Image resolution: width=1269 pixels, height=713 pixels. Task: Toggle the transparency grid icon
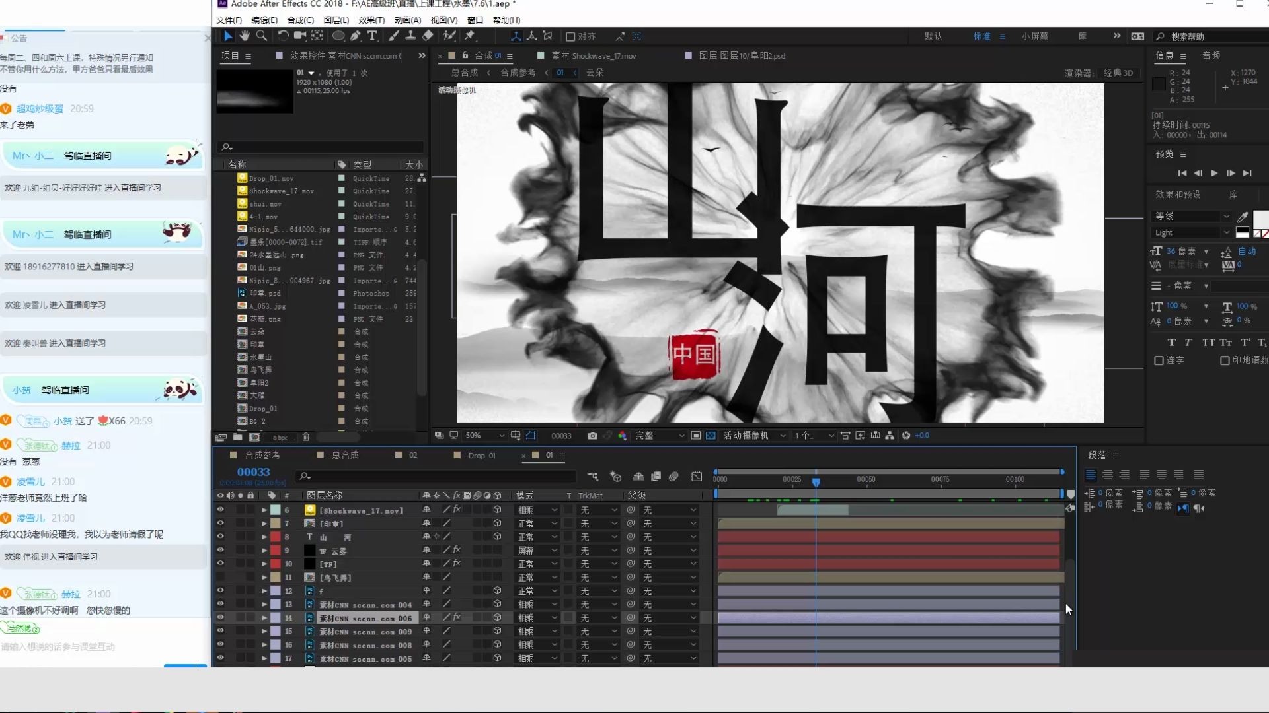711,436
